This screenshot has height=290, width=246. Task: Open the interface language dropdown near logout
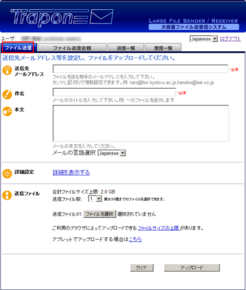tap(203, 39)
